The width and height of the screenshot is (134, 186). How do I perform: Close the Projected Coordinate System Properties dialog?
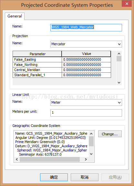(127, 4)
